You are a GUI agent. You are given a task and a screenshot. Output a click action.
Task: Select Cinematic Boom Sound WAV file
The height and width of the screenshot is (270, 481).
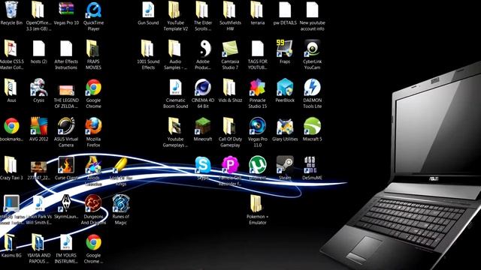click(175, 88)
